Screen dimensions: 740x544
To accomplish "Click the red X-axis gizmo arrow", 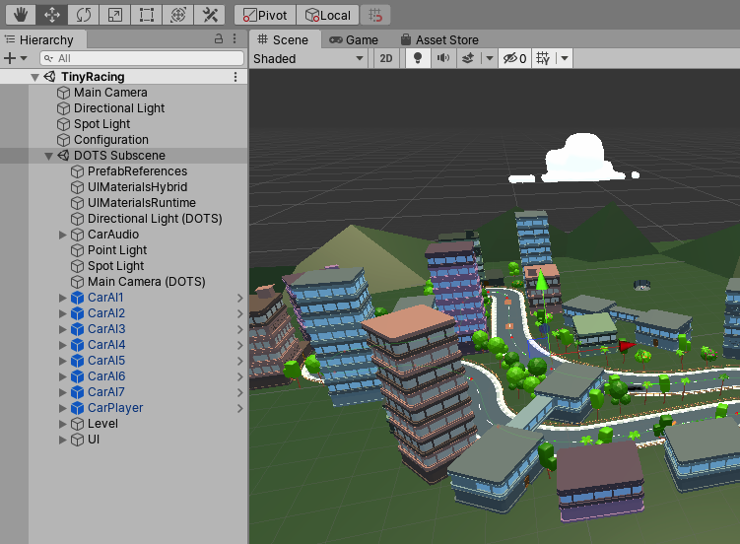I will [627, 345].
